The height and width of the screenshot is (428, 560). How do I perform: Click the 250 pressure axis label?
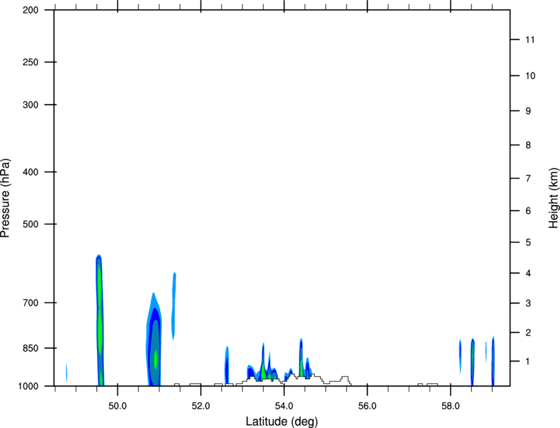pyautogui.click(x=30, y=62)
